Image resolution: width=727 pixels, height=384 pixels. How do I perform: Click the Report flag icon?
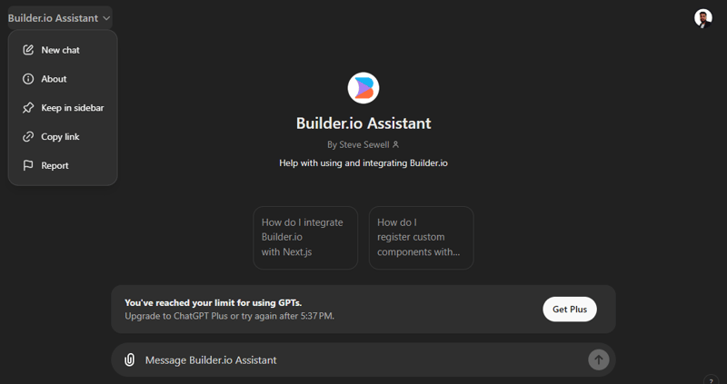(28, 165)
